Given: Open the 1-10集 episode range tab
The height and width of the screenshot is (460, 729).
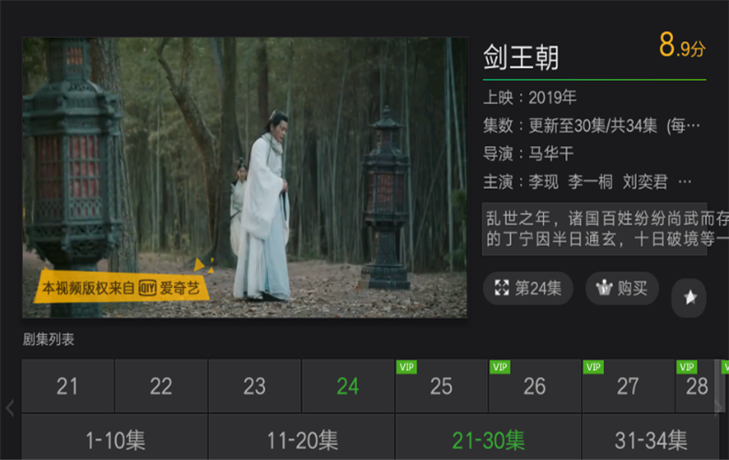Looking at the screenshot, I should point(115,437).
